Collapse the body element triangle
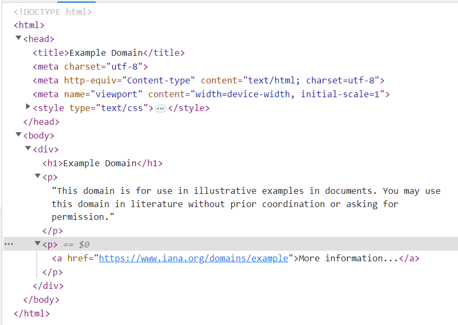458x325 pixels. point(19,134)
